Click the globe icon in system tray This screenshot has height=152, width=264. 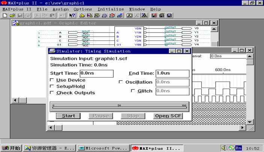tap(231, 148)
